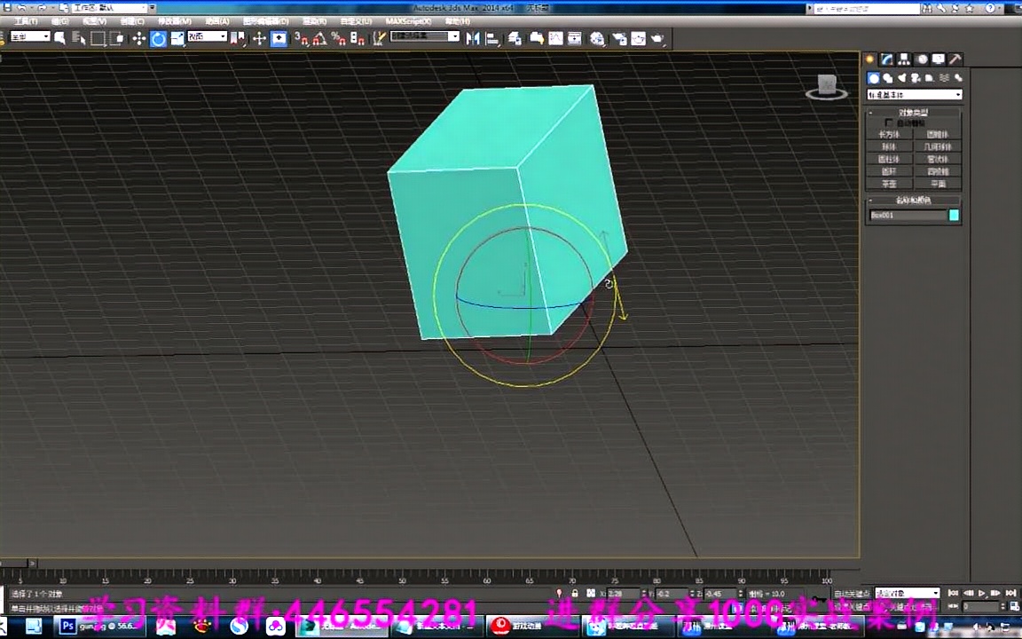Select Geometry category icon
The width and height of the screenshot is (1022, 639).
[873, 78]
